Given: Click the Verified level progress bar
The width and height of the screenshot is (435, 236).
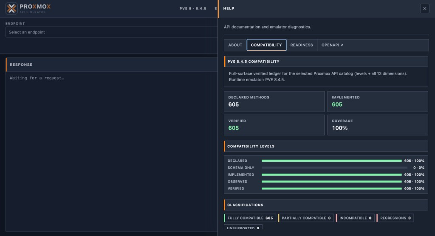Looking at the screenshot, I should tap(331, 188).
